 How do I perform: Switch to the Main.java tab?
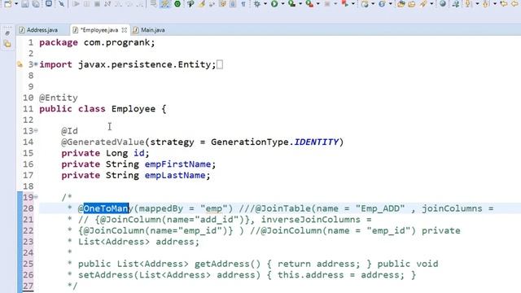(149, 30)
